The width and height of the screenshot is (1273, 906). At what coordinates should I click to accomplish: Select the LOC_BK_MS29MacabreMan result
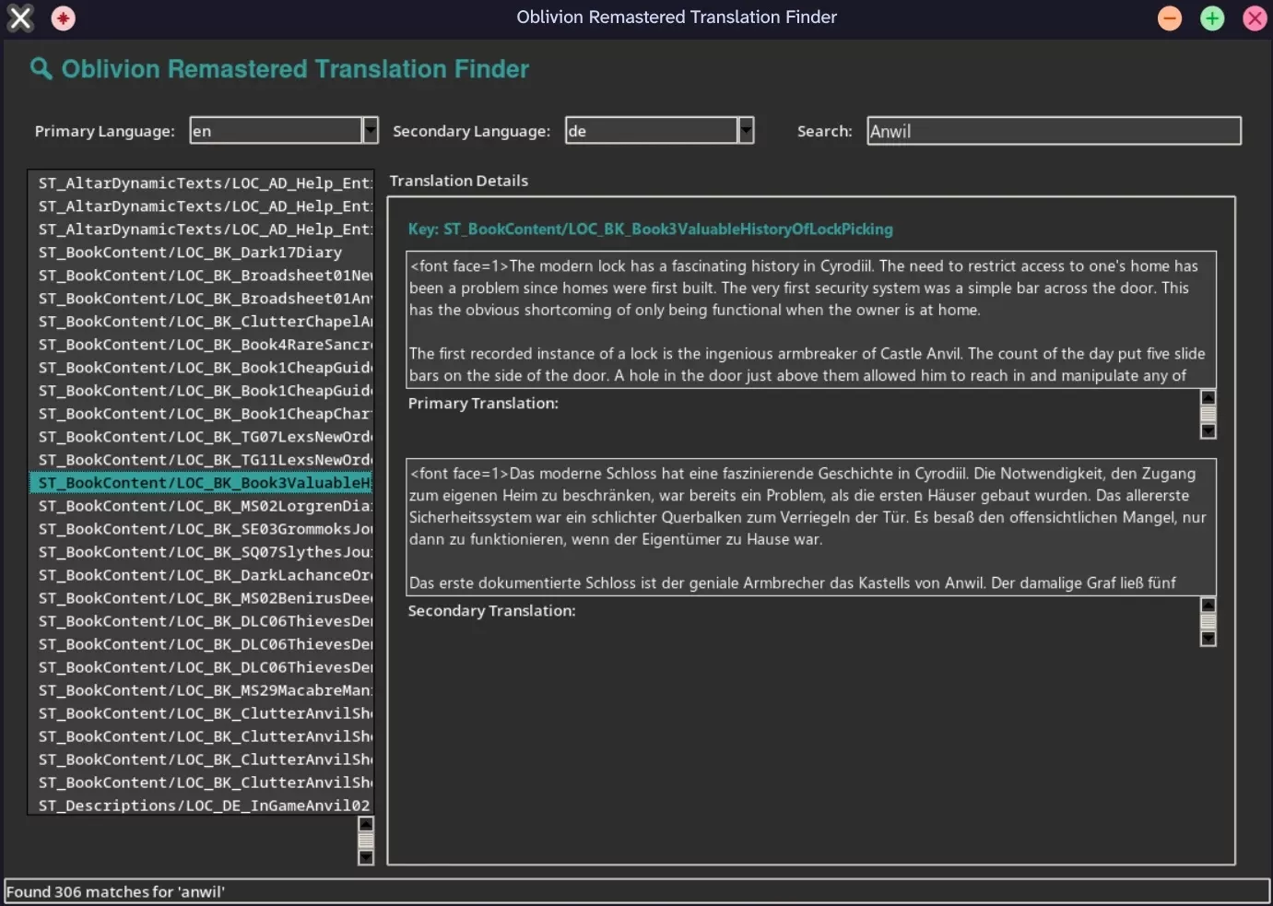pyautogui.click(x=201, y=690)
